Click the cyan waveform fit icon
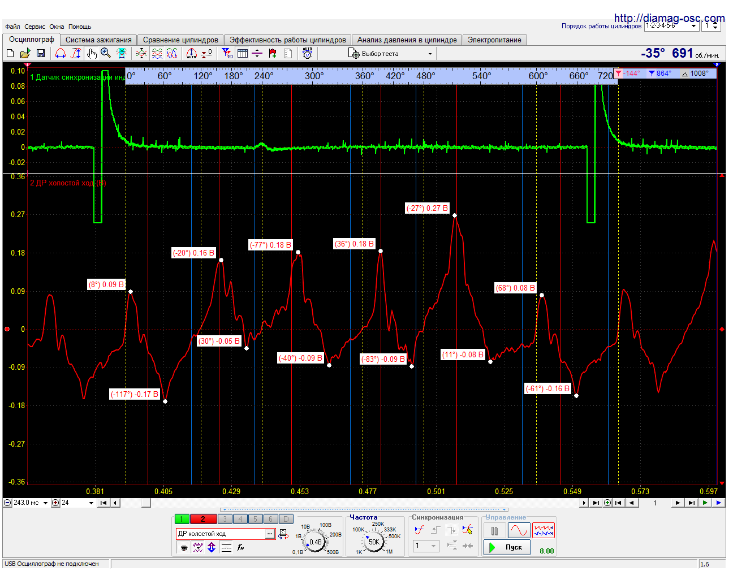 coord(122,53)
